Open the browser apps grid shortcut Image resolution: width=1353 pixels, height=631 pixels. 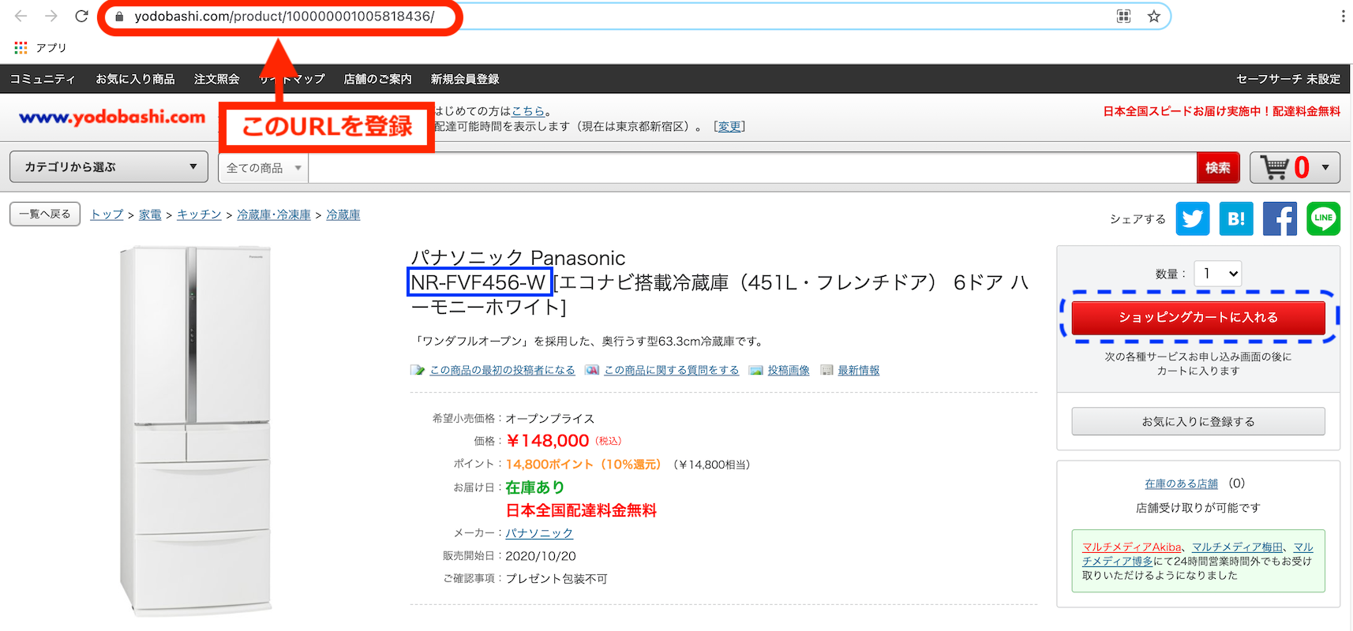21,48
